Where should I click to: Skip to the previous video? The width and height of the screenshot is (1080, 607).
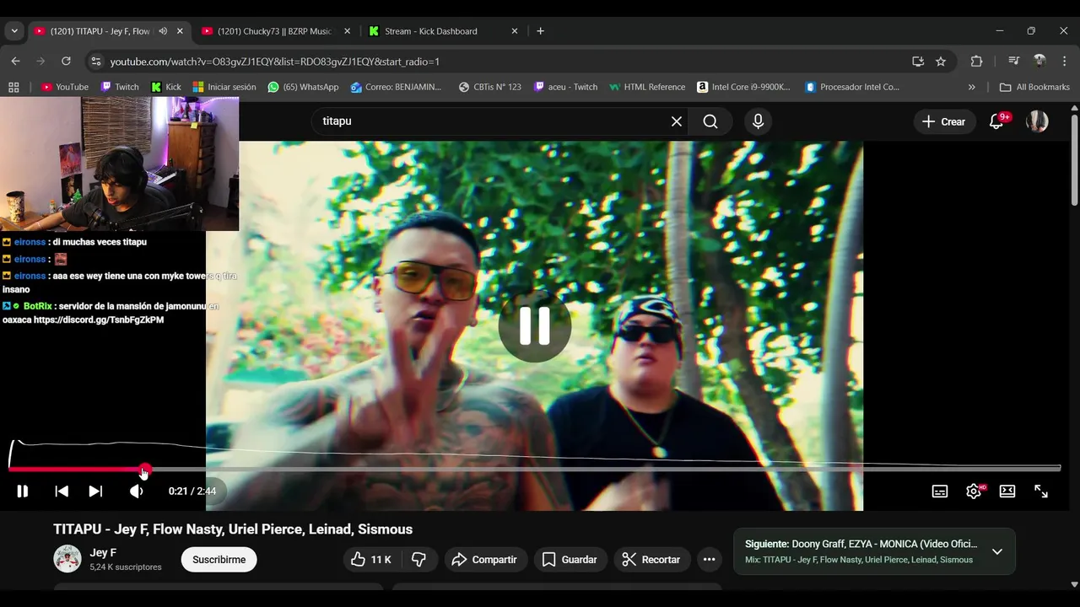coord(62,491)
